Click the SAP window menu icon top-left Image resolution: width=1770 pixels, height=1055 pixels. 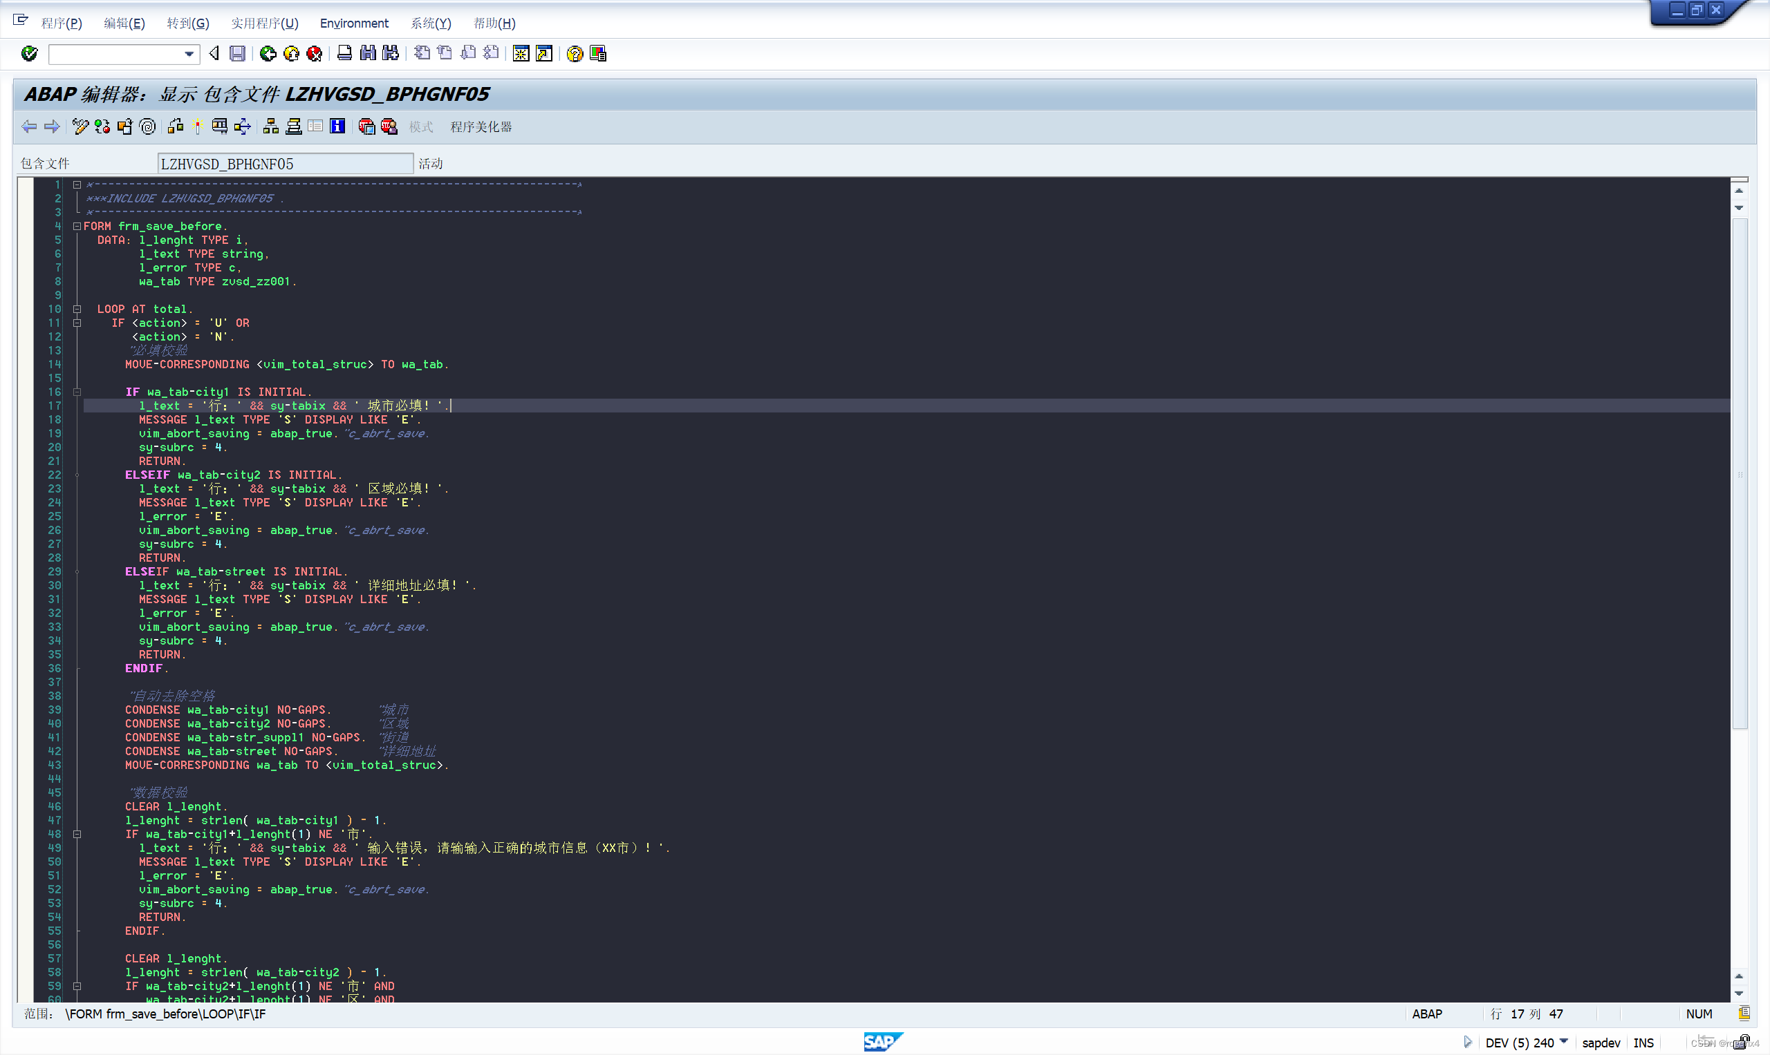coord(21,20)
